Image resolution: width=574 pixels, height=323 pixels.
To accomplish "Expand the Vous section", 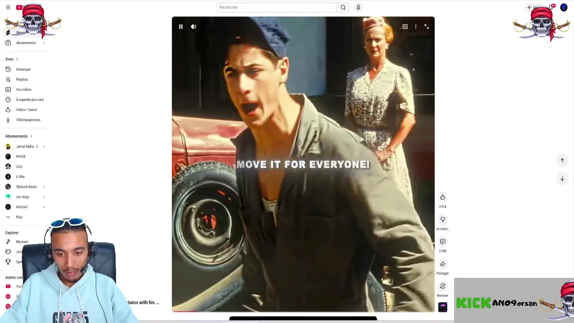I will click(12, 59).
